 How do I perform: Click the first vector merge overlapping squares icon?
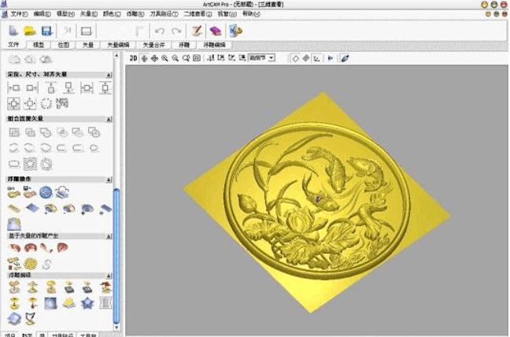[x=14, y=132]
